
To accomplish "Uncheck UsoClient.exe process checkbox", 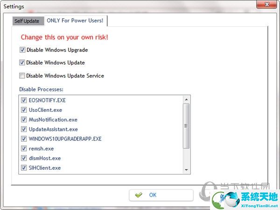I will [x=24, y=110].
